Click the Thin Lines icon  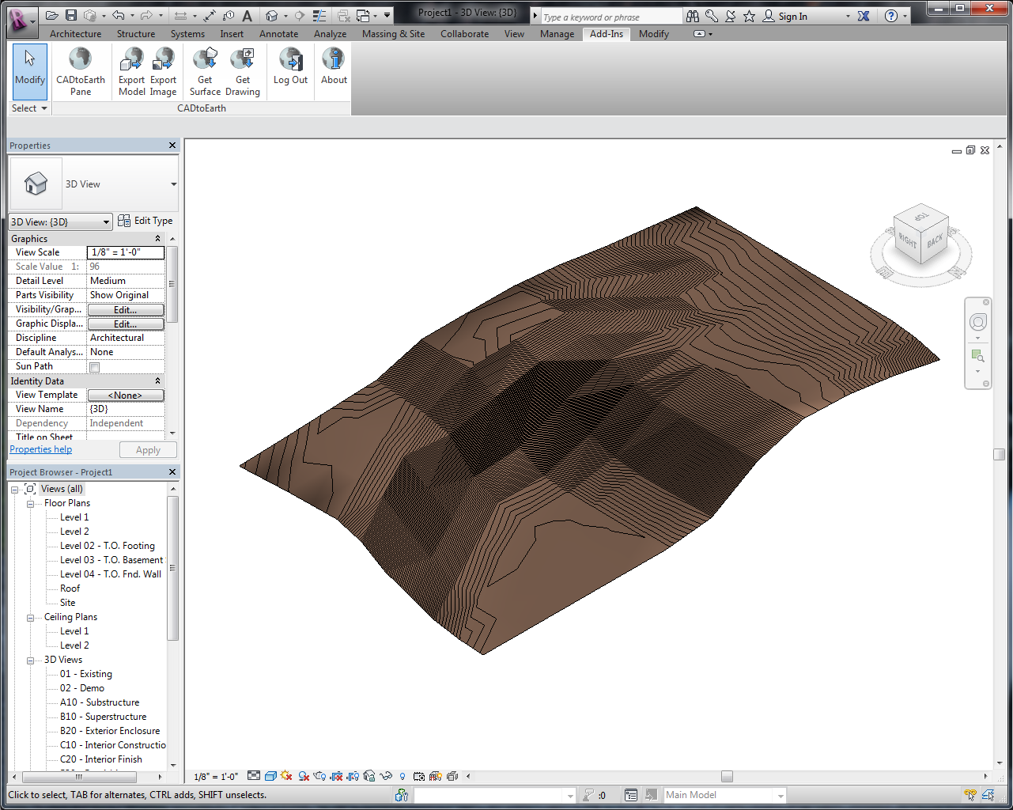pyautogui.click(x=319, y=16)
